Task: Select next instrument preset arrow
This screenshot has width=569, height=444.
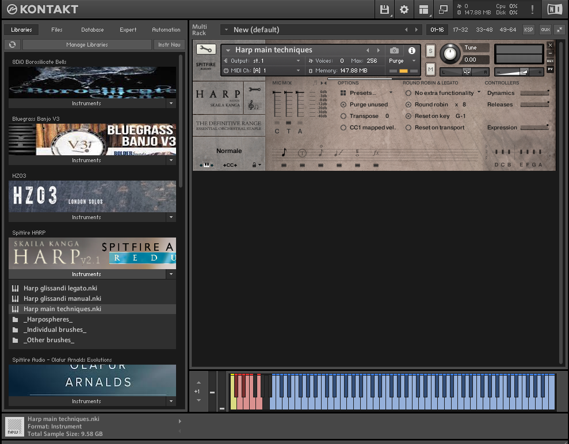Action: [378, 51]
